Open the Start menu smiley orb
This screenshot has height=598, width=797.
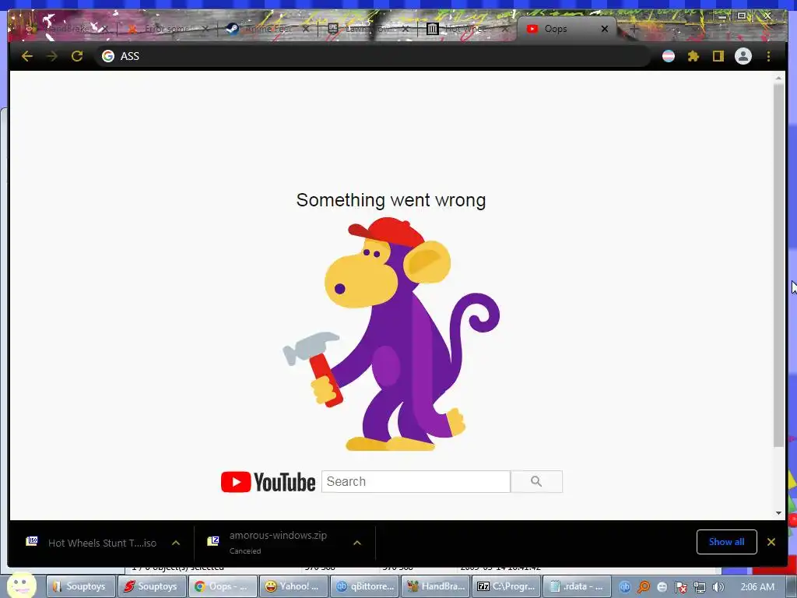[x=21, y=585]
